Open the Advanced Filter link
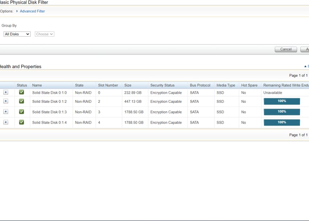 32,11
